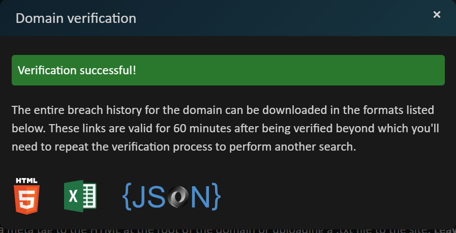
Task: Click the opening curly brace of JSON
Action: tap(127, 196)
